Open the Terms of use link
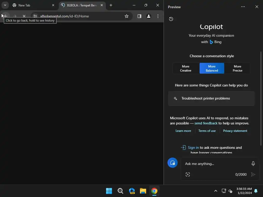 207,131
